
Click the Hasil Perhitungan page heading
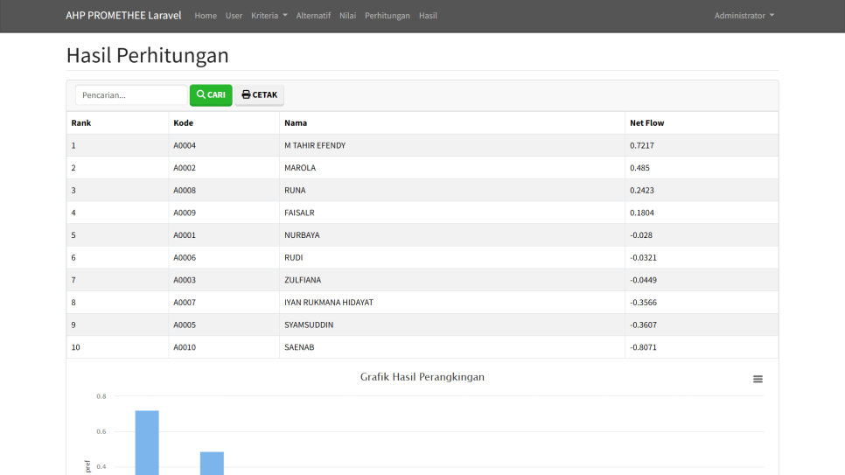click(x=148, y=55)
